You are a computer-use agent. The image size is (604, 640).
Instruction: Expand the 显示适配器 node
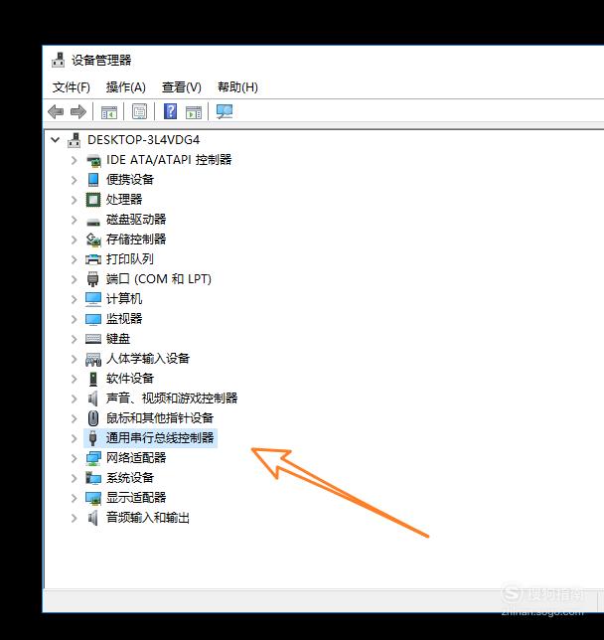tap(74, 498)
